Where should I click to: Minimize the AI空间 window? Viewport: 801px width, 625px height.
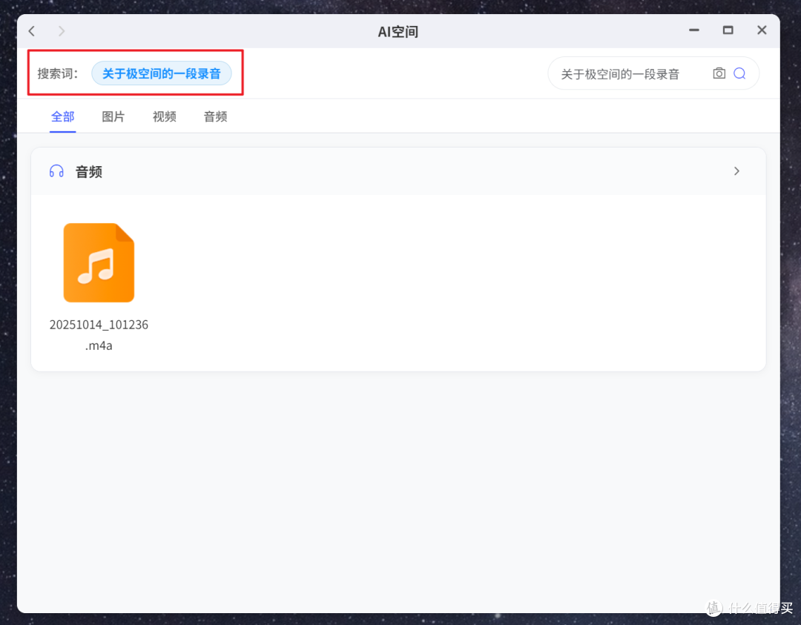(x=693, y=30)
